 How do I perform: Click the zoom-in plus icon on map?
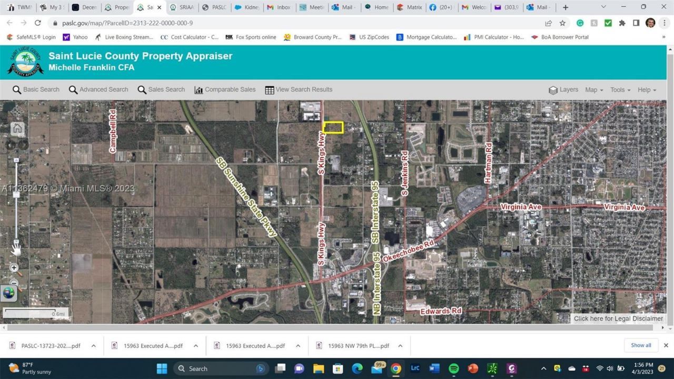click(14, 267)
